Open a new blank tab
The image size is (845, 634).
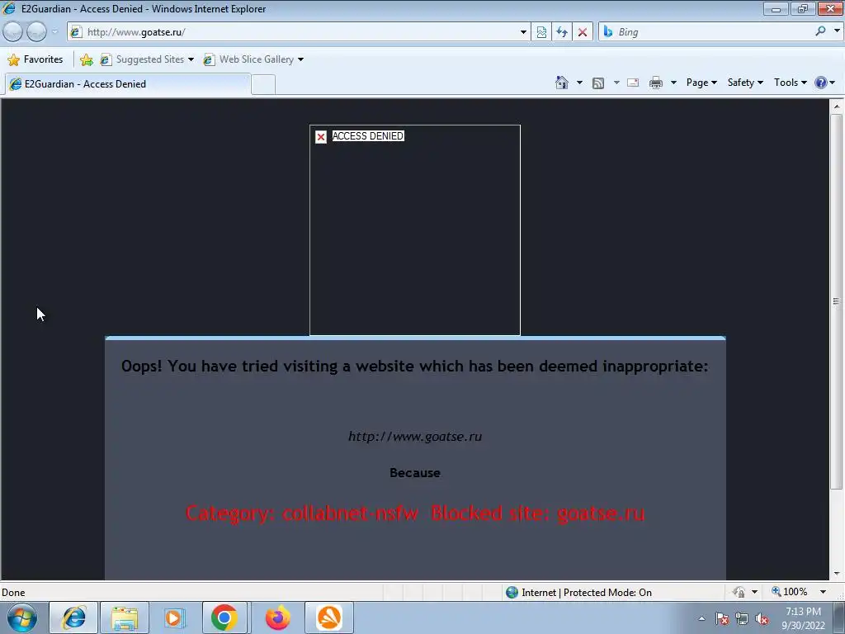pyautogui.click(x=263, y=85)
